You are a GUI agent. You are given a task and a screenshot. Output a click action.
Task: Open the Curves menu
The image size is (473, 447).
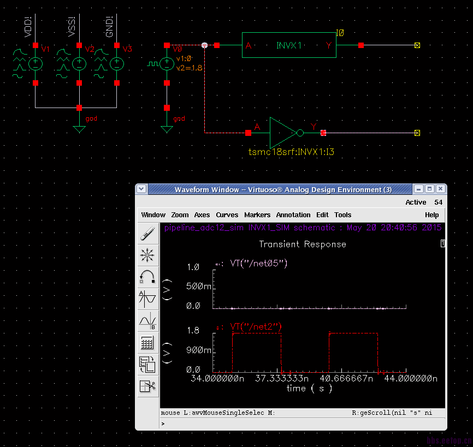pyautogui.click(x=227, y=215)
